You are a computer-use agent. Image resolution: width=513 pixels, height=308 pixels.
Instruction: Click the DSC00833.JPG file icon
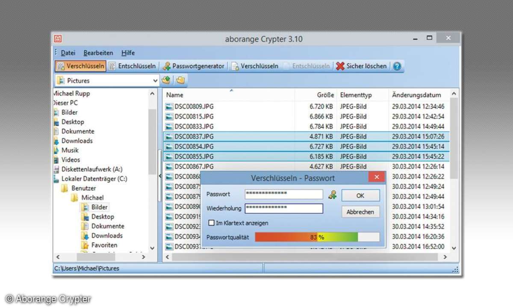point(169,127)
